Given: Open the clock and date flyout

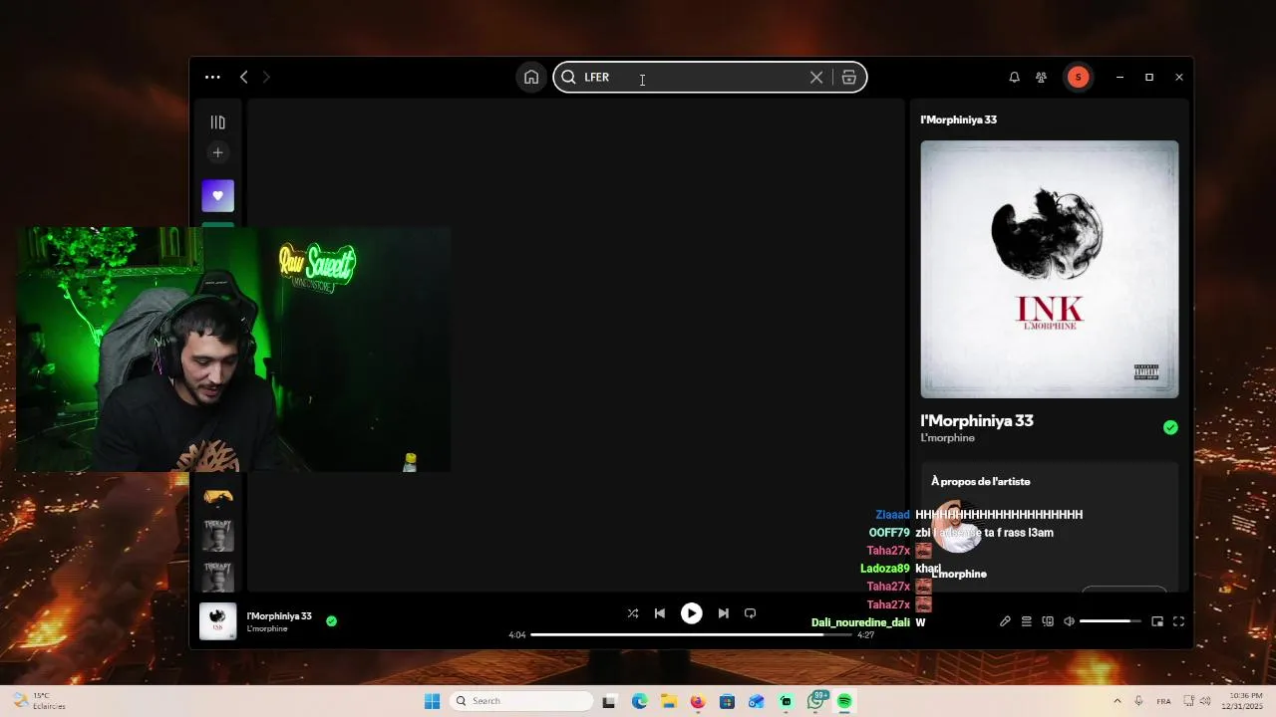Looking at the screenshot, I should click(1243, 701).
